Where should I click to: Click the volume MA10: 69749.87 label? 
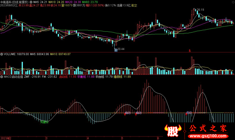click(x=60, y=54)
